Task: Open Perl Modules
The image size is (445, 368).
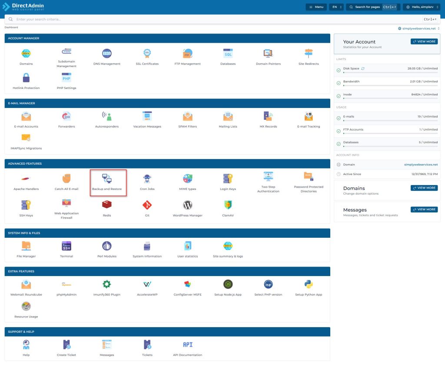Action: click(x=107, y=250)
